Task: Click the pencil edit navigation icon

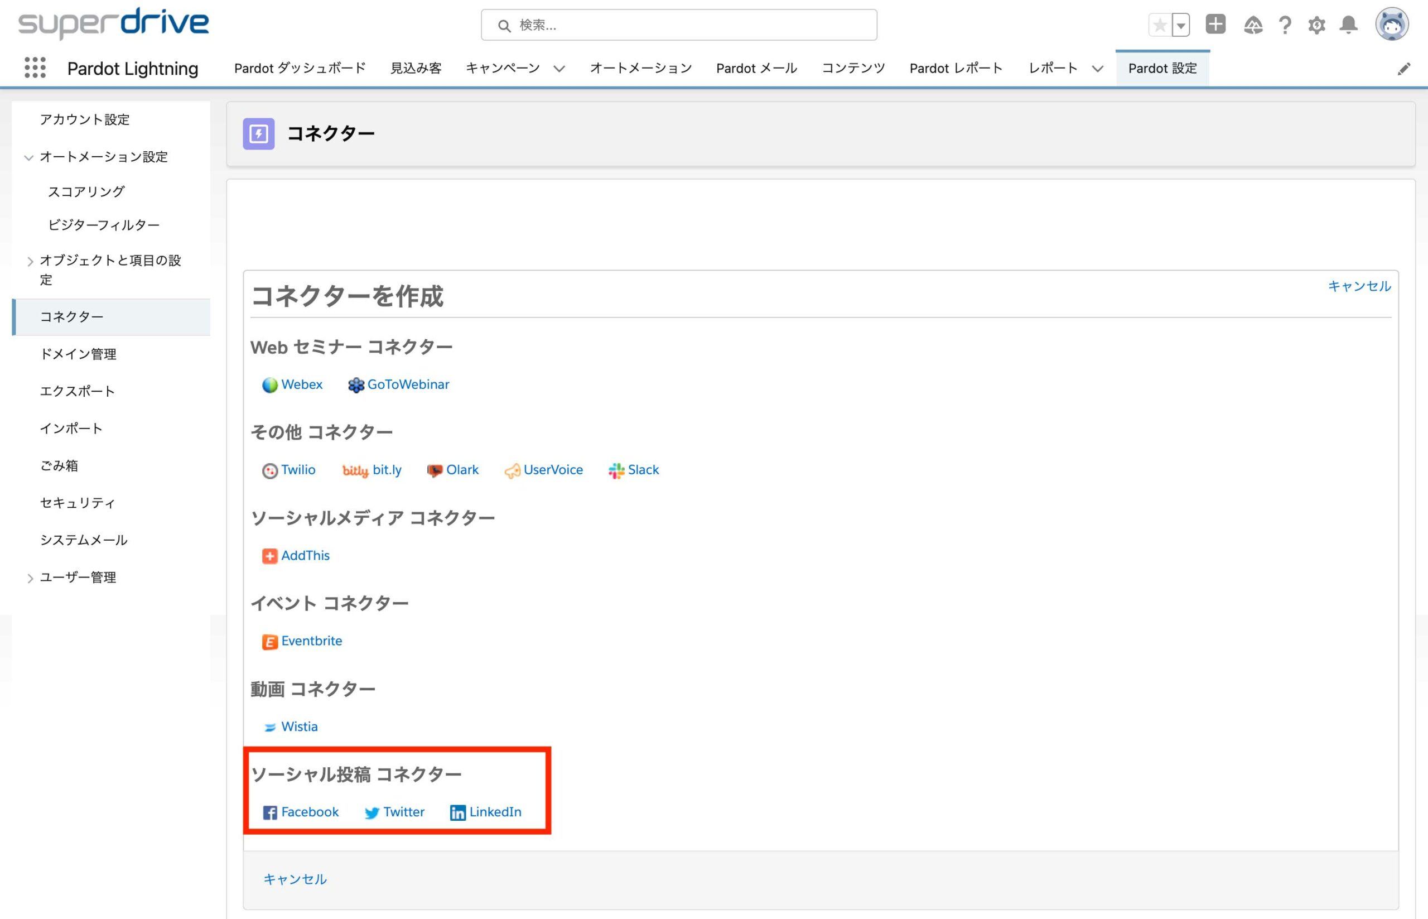Action: pos(1403,69)
